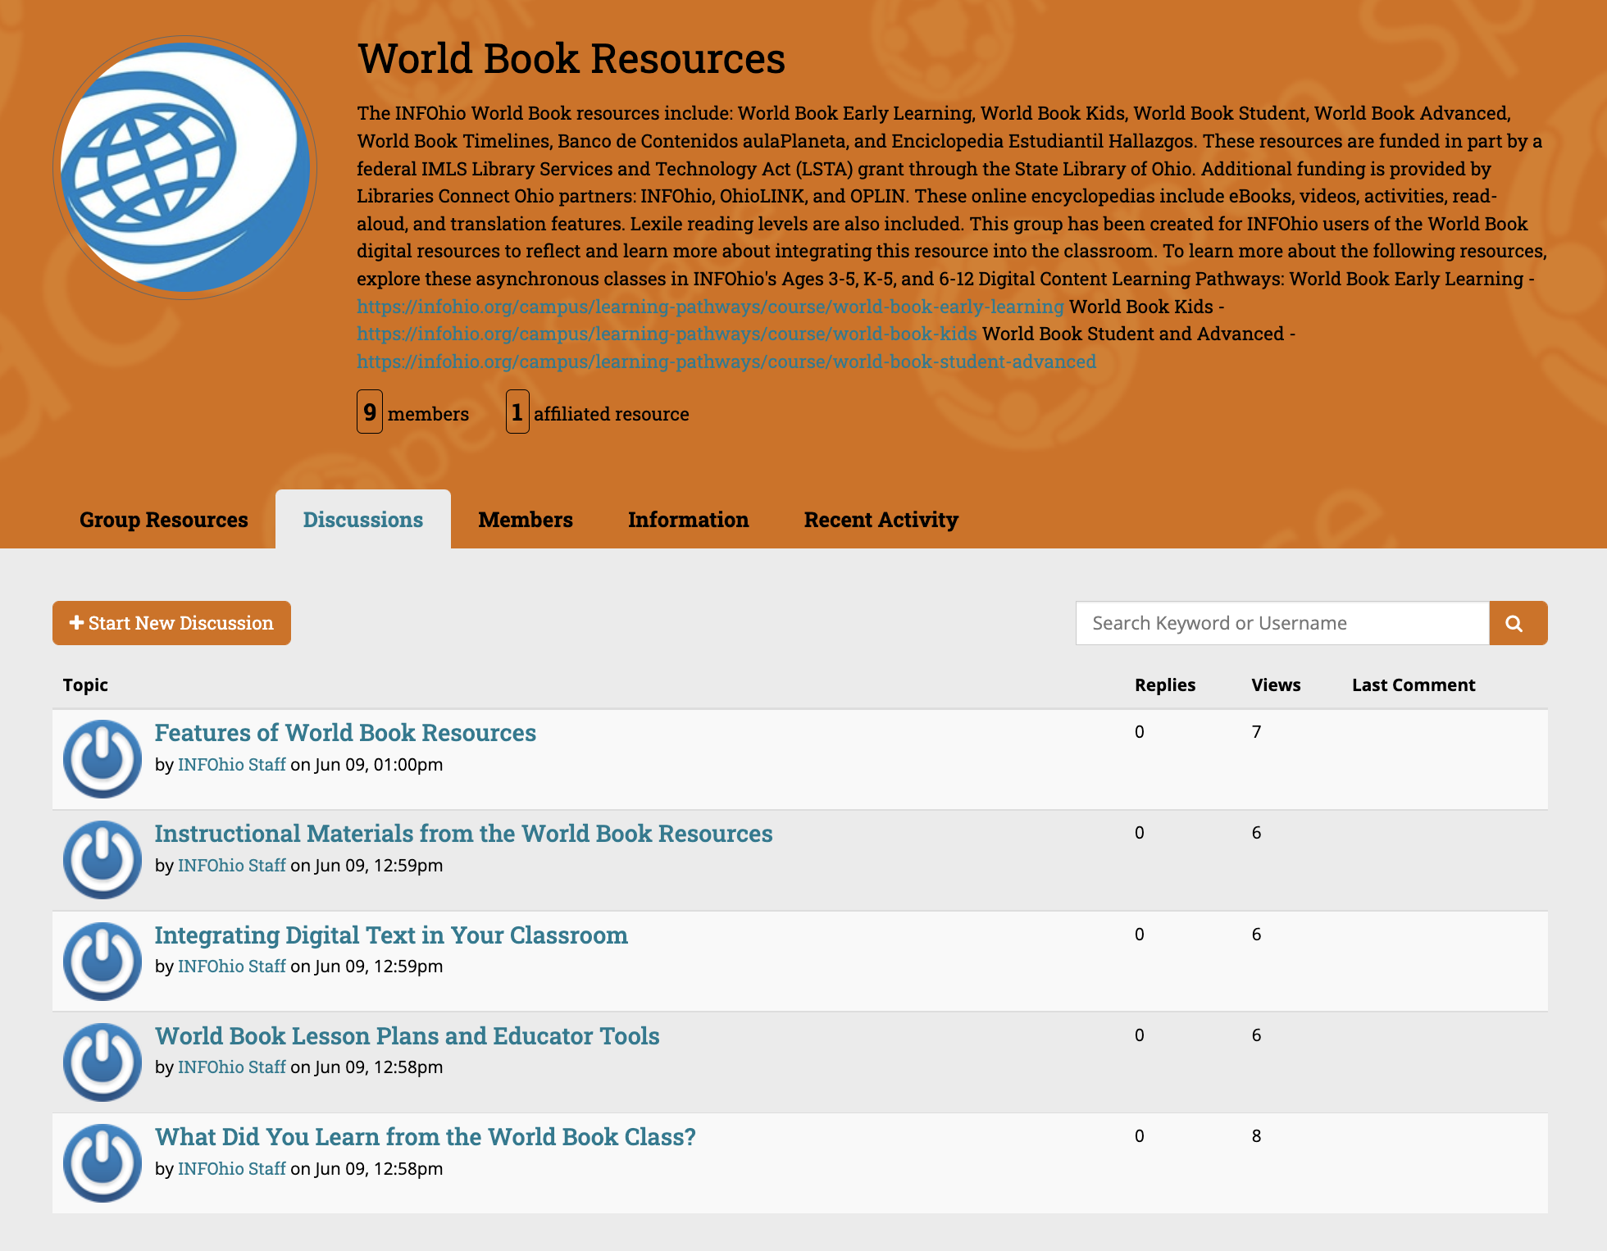The height and width of the screenshot is (1251, 1607).
Task: Click the Views column header
Action: point(1276,685)
